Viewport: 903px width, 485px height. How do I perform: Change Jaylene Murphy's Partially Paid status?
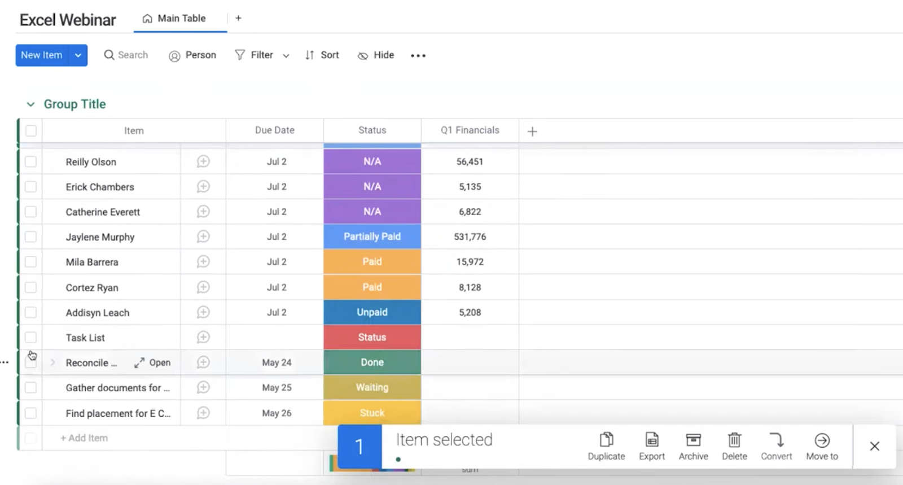[372, 237]
